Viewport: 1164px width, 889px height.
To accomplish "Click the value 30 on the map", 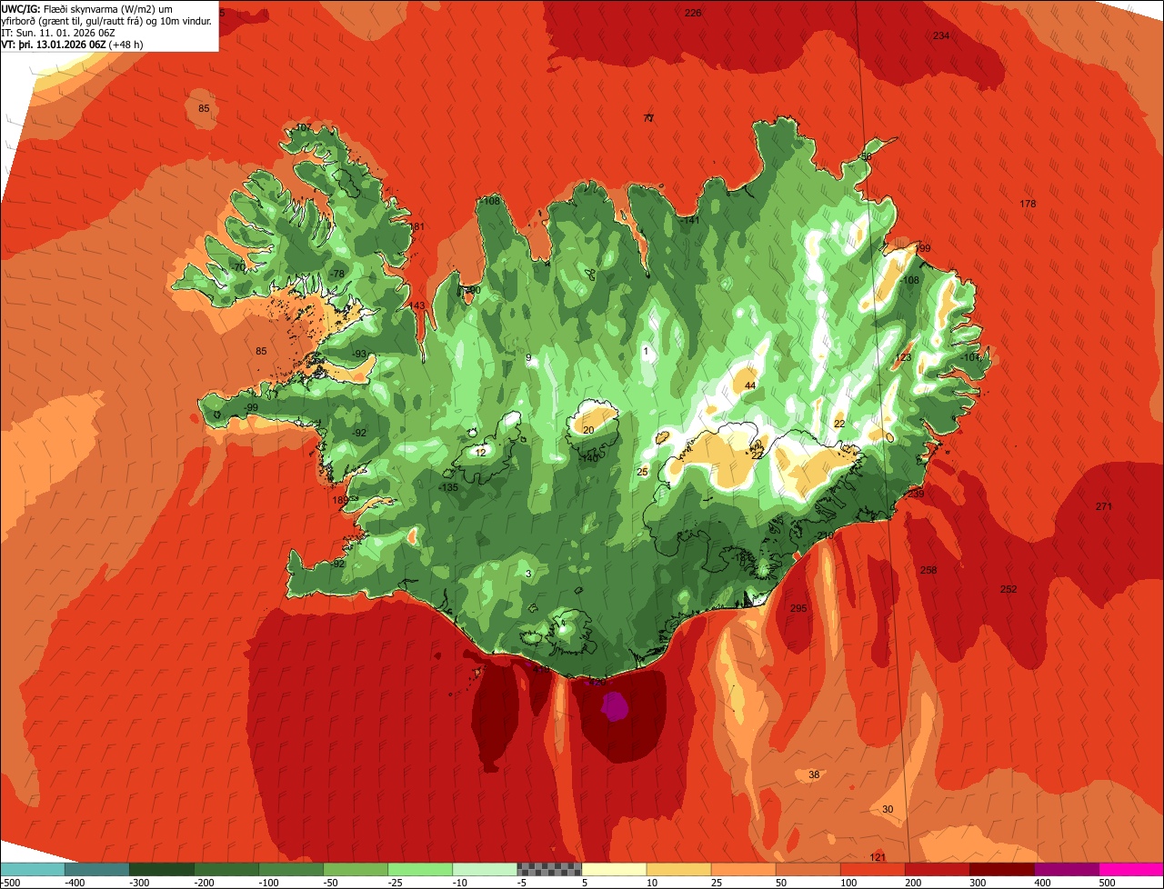I will [x=888, y=809].
